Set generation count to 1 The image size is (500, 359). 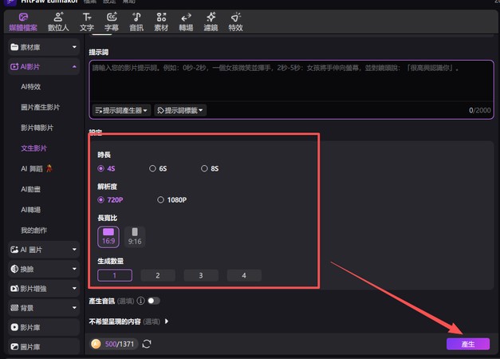pyautogui.click(x=115, y=275)
